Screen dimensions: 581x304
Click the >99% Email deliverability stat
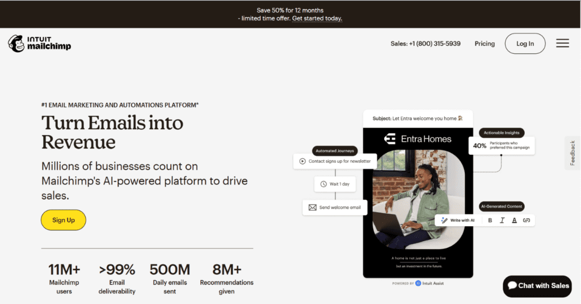point(117,278)
